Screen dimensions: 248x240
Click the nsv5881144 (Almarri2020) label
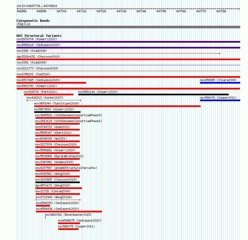98,92
